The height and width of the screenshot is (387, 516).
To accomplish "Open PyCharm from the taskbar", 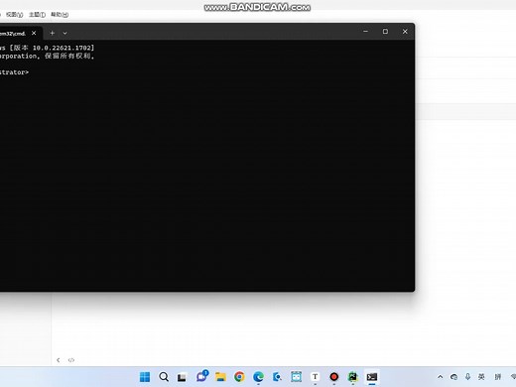I will pos(353,377).
